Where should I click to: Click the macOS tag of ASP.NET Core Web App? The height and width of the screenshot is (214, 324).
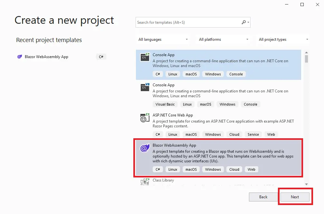coord(191,134)
